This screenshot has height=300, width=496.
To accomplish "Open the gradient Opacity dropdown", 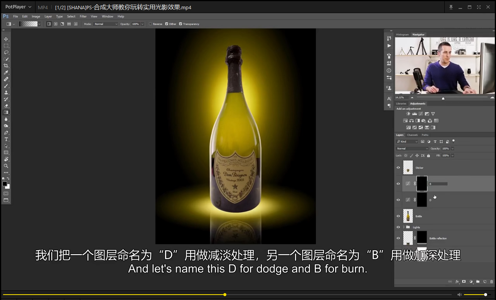I will pos(142,24).
